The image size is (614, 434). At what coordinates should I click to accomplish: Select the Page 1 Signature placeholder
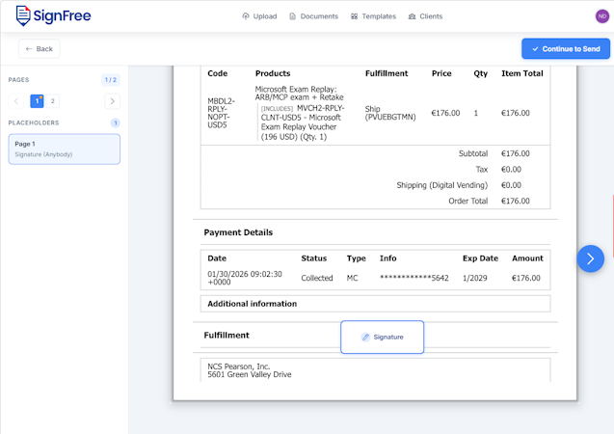65,149
